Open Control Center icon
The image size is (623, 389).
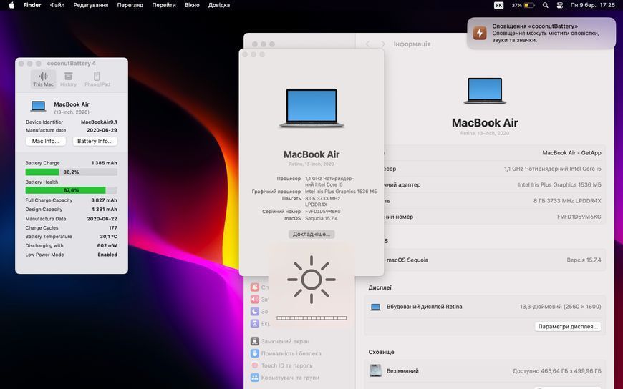559,5
